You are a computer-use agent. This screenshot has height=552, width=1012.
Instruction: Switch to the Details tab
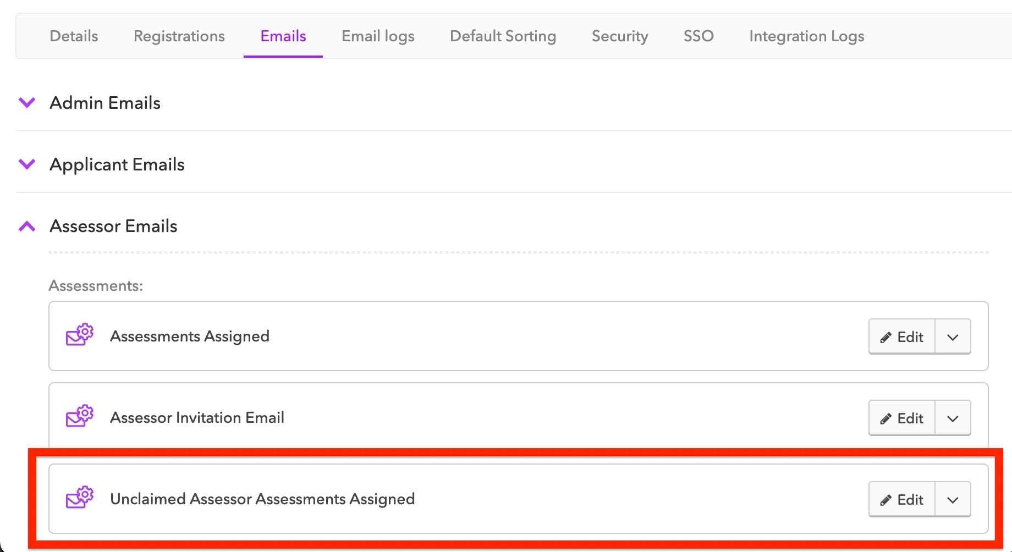pos(74,36)
